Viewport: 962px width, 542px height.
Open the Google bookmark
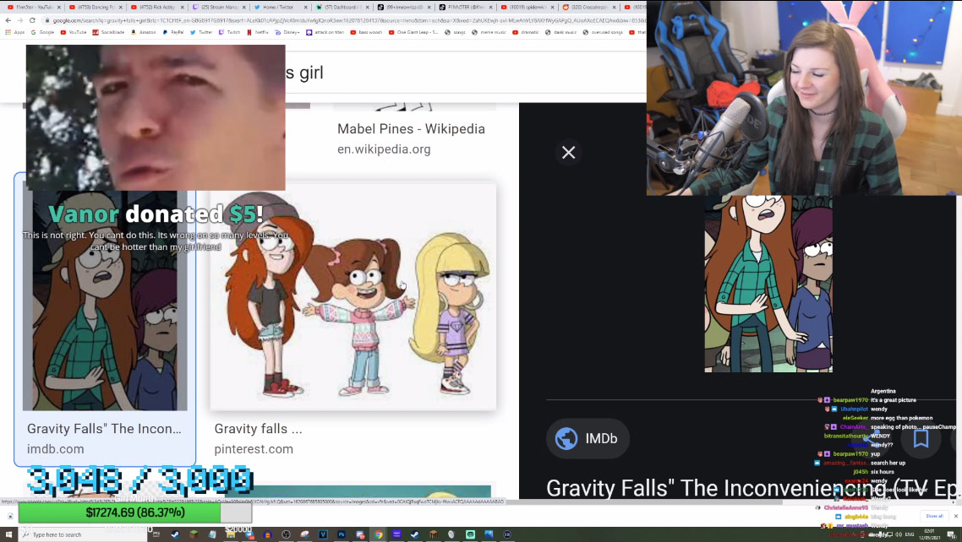point(42,32)
